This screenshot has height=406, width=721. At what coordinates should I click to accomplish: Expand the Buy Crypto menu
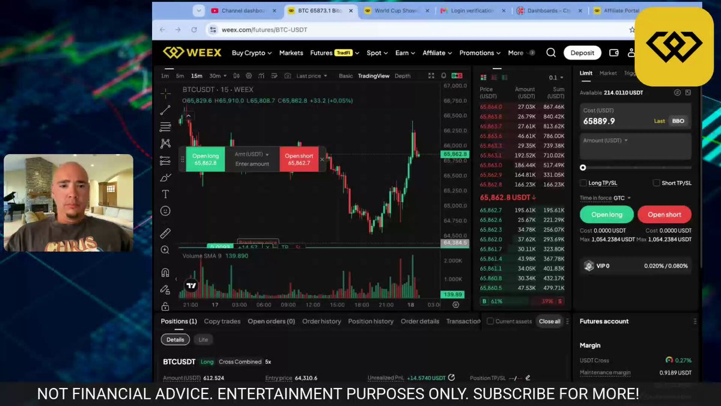click(252, 53)
